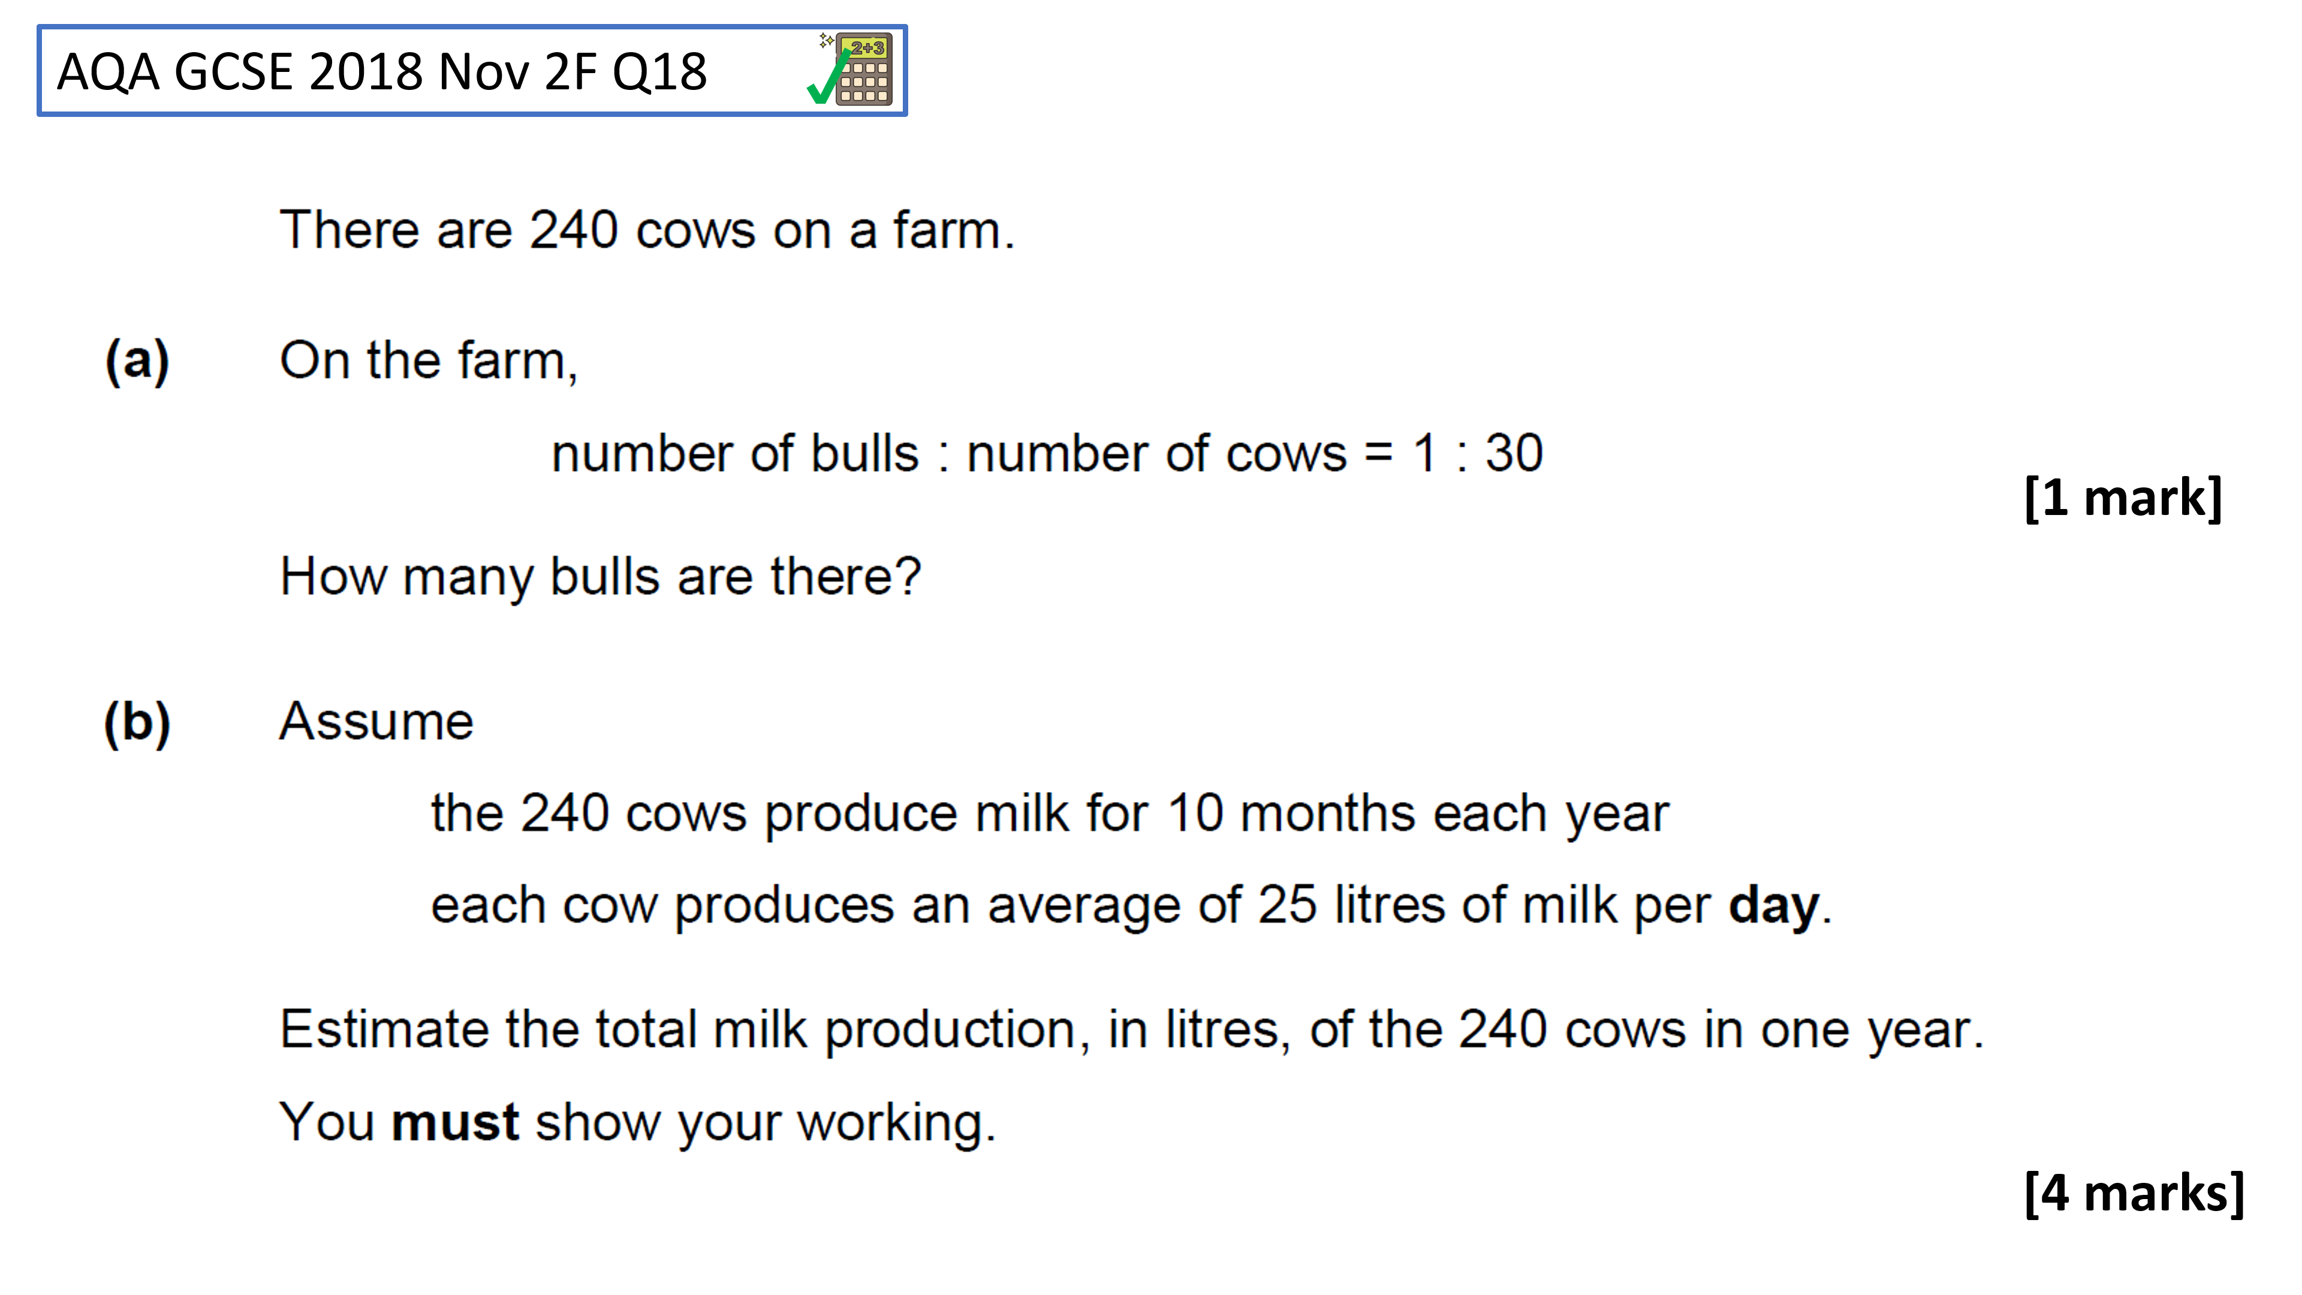Viewport: 2302px width, 1295px height.
Task: Click the bold word 'day'
Action: click(1774, 907)
